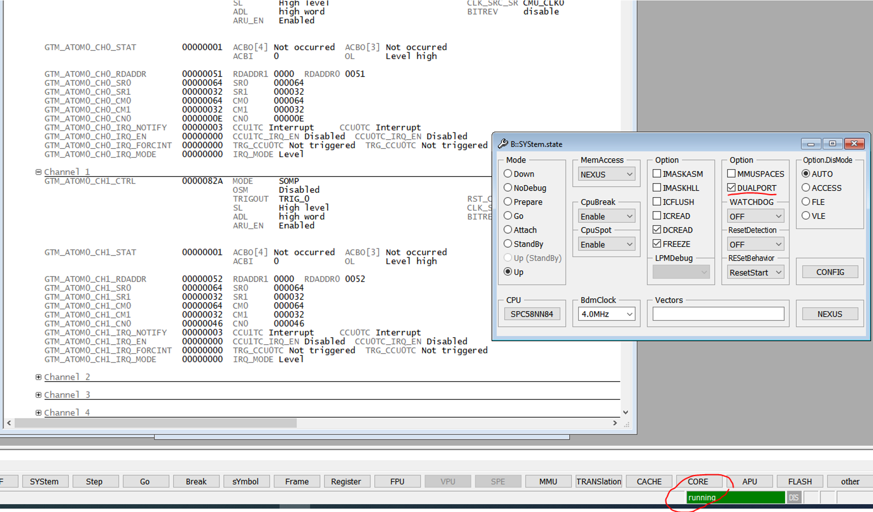Screen dimensions: 873x512
Task: Uncheck the DUALPORT option
Action: point(731,188)
